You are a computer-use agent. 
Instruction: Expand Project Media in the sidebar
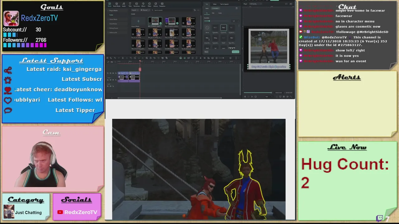tap(113, 11)
